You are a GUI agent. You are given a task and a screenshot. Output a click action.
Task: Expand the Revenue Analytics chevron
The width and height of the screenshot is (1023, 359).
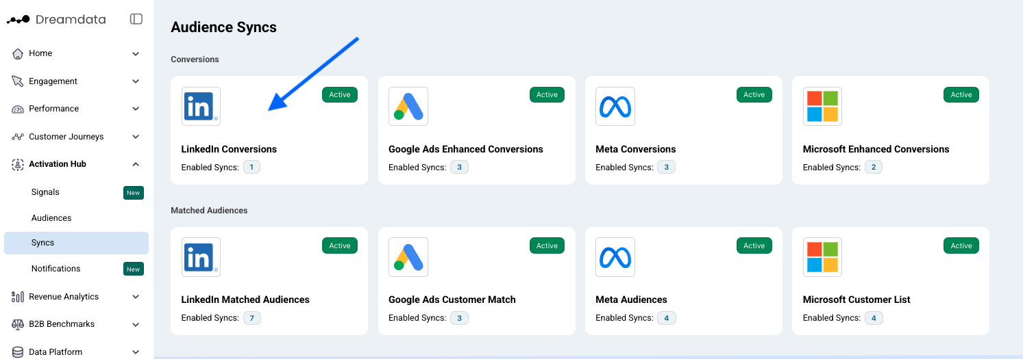[136, 297]
